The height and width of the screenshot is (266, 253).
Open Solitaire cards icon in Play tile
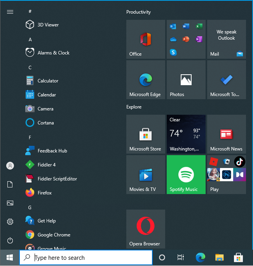click(x=227, y=161)
